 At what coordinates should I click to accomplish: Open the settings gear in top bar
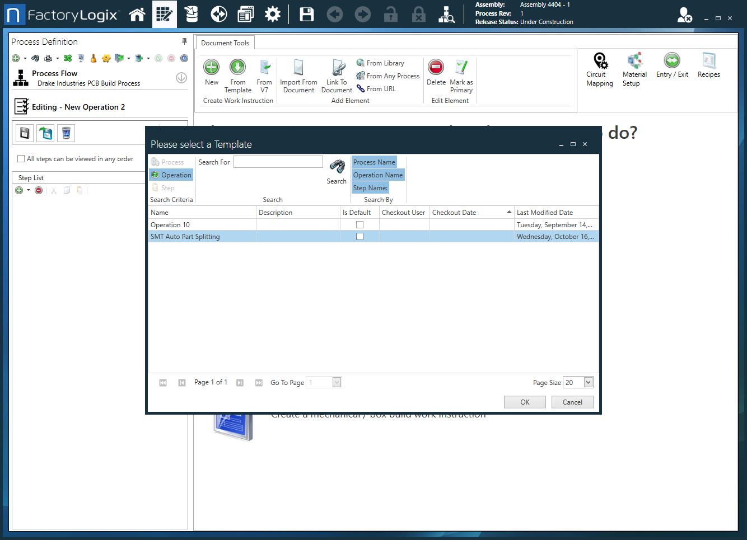point(273,15)
